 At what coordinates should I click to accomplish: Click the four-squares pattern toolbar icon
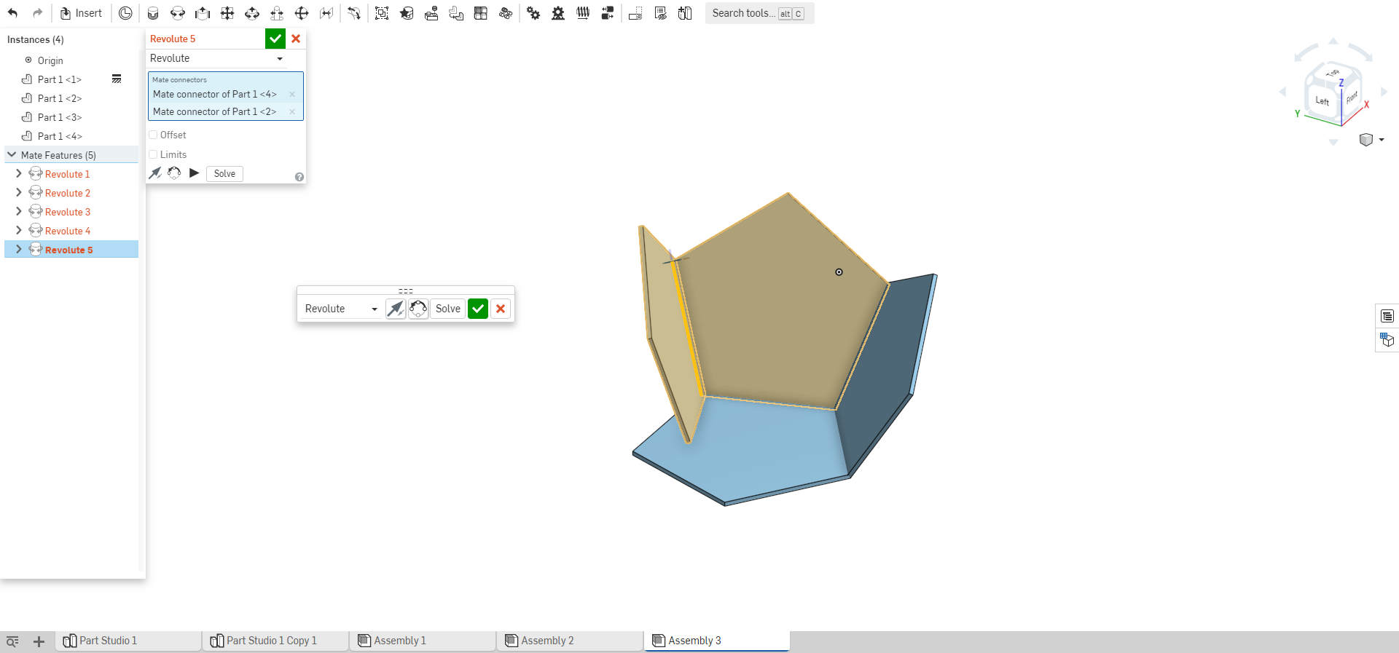[481, 13]
